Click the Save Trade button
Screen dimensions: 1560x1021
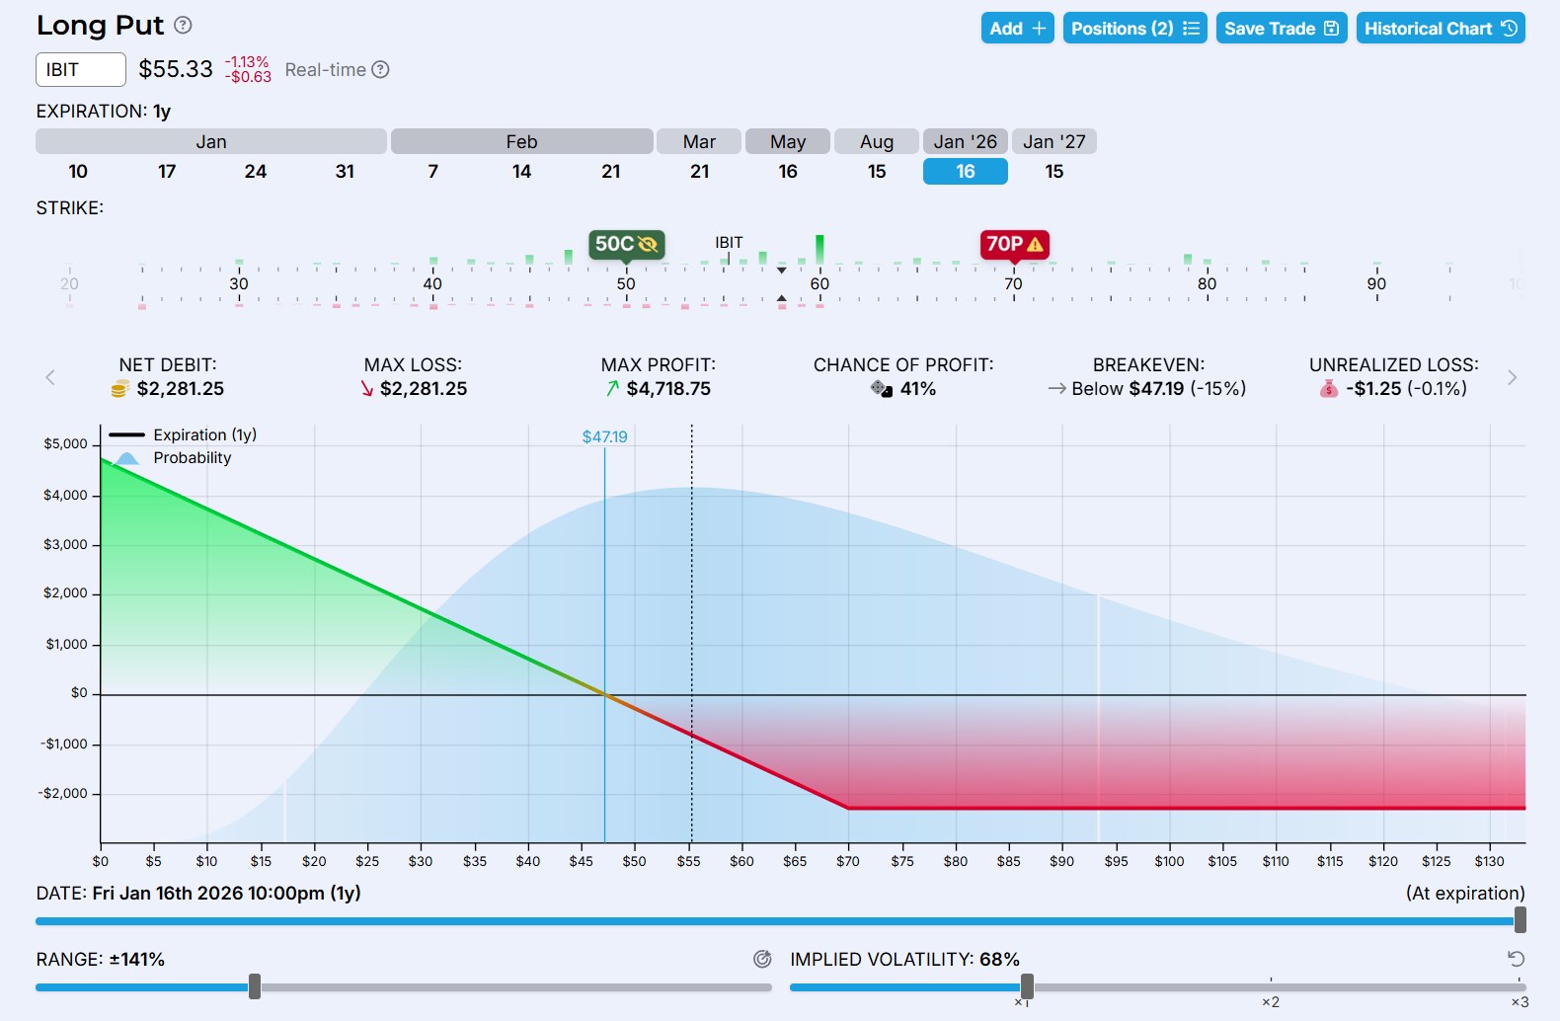[x=1281, y=29]
